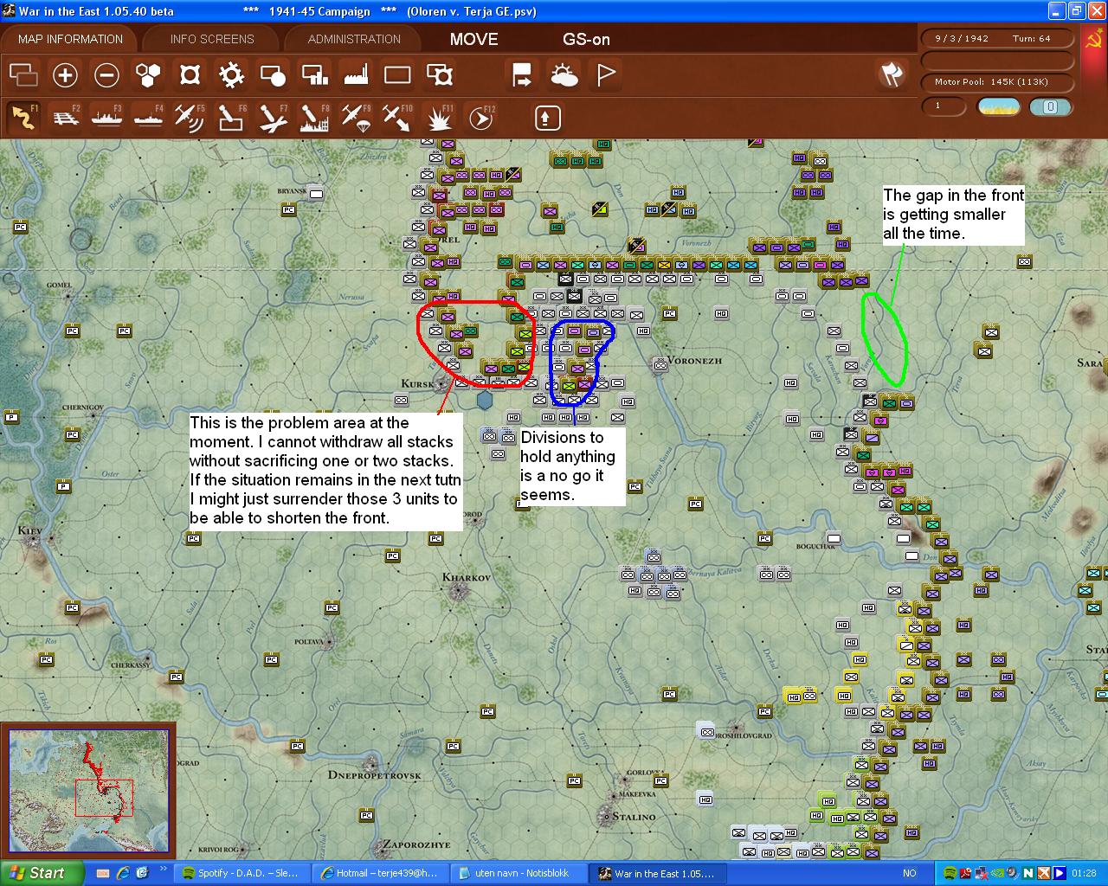Click the Kharkov city label on map
1108x886 pixels.
(467, 577)
